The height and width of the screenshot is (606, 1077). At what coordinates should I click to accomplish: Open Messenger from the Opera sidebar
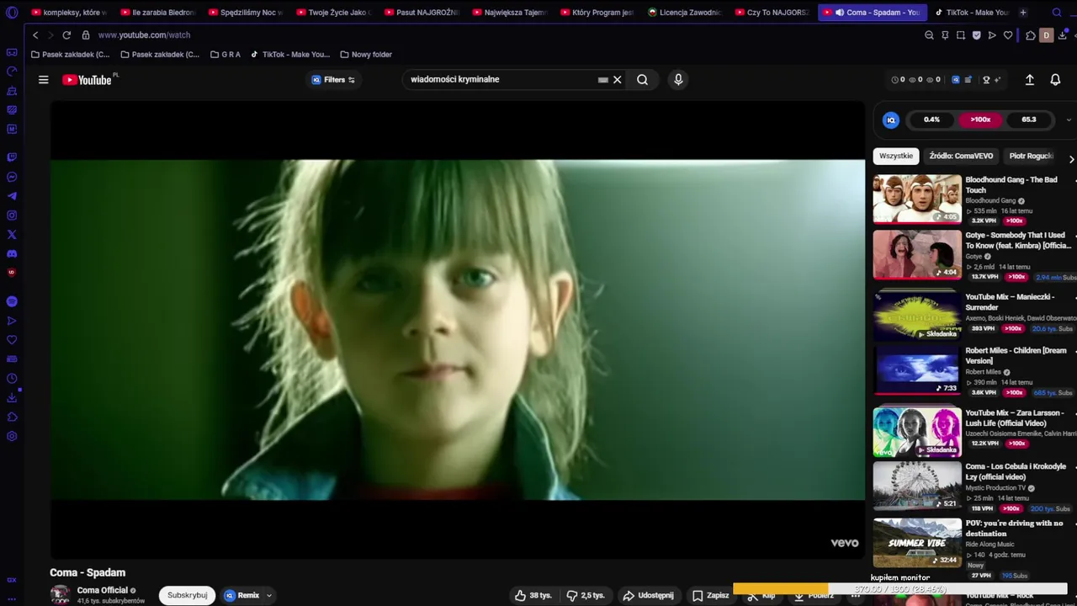point(12,177)
